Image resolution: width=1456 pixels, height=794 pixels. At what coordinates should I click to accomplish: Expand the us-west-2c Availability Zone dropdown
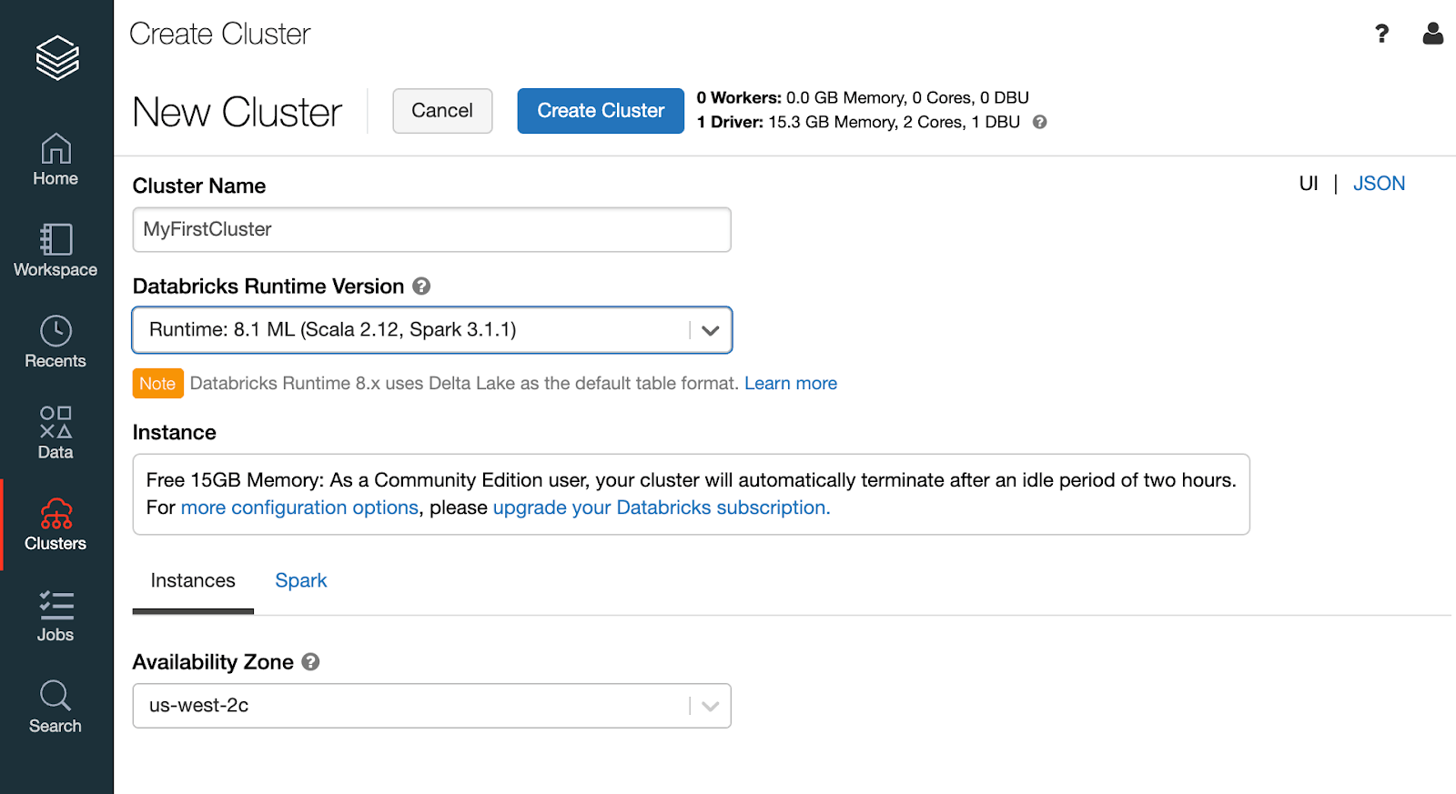tap(710, 706)
